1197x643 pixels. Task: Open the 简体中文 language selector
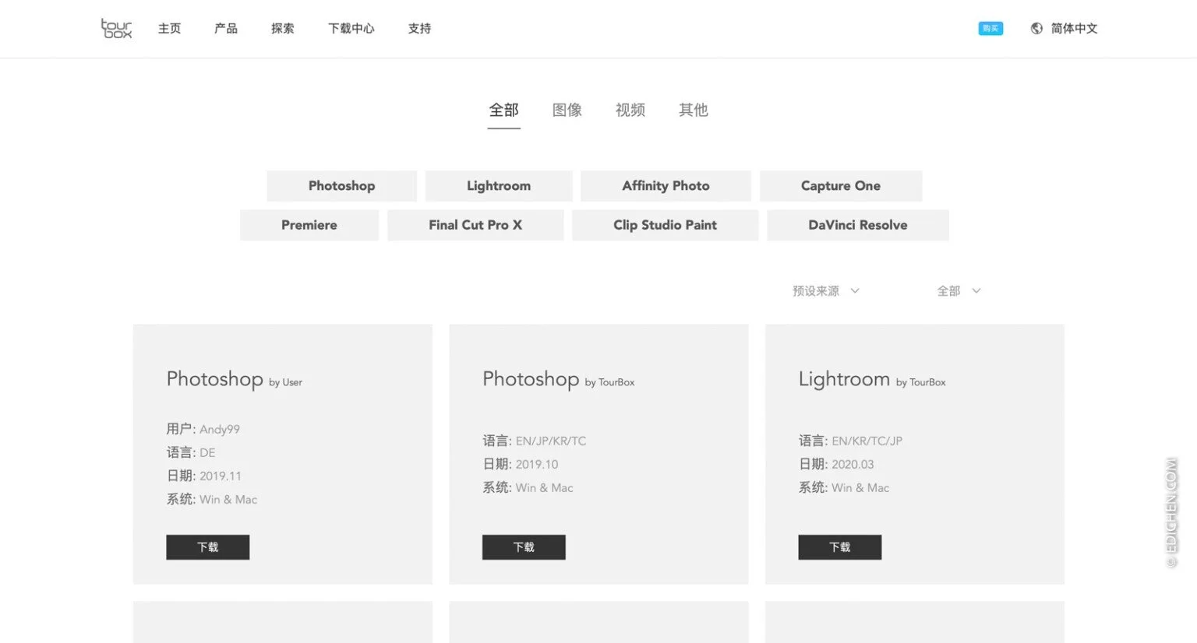[1074, 29]
